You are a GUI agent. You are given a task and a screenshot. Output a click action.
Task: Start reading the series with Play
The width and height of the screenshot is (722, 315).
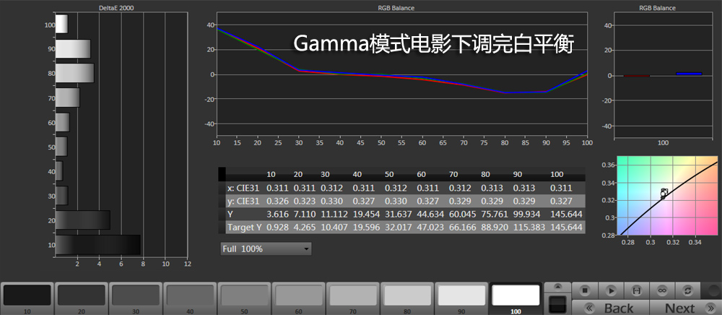611,290
